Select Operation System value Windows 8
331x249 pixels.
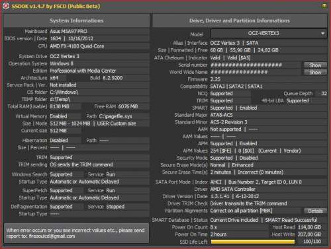(x=62, y=63)
